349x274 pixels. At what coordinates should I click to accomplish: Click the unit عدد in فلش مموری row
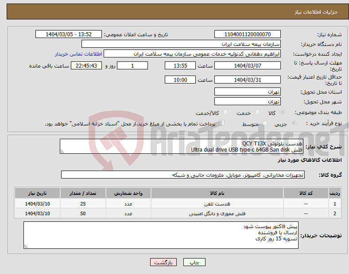128,213
